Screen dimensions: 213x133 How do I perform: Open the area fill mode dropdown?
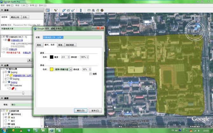(71, 70)
